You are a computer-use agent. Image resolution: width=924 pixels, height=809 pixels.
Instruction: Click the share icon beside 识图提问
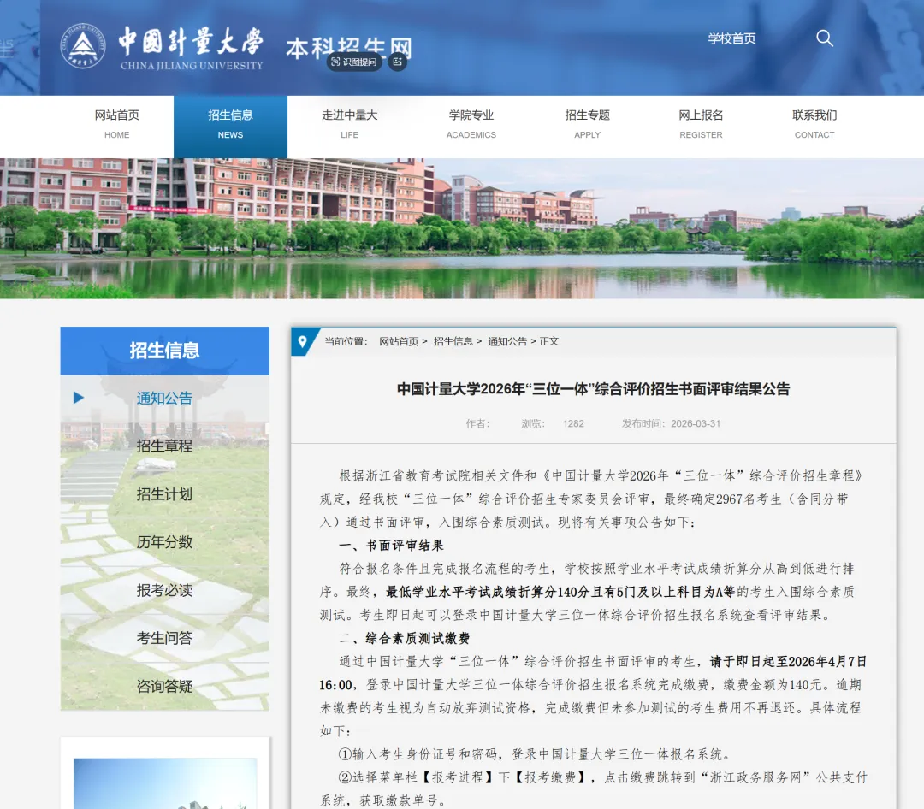pos(398,62)
